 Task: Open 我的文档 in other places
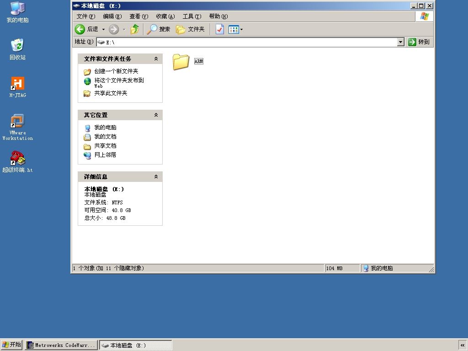pos(106,137)
